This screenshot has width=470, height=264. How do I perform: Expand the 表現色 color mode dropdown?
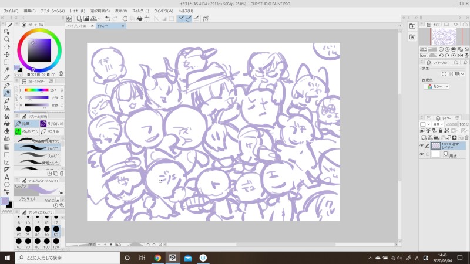coord(437,86)
